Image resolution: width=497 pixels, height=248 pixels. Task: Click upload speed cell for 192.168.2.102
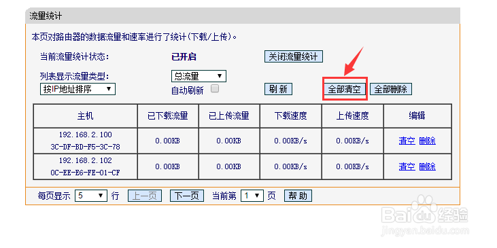[x=352, y=166]
